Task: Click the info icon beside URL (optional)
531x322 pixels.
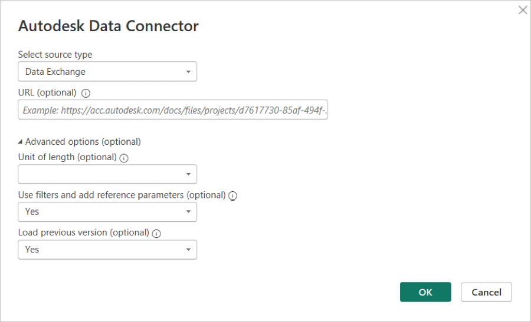Action: point(86,93)
